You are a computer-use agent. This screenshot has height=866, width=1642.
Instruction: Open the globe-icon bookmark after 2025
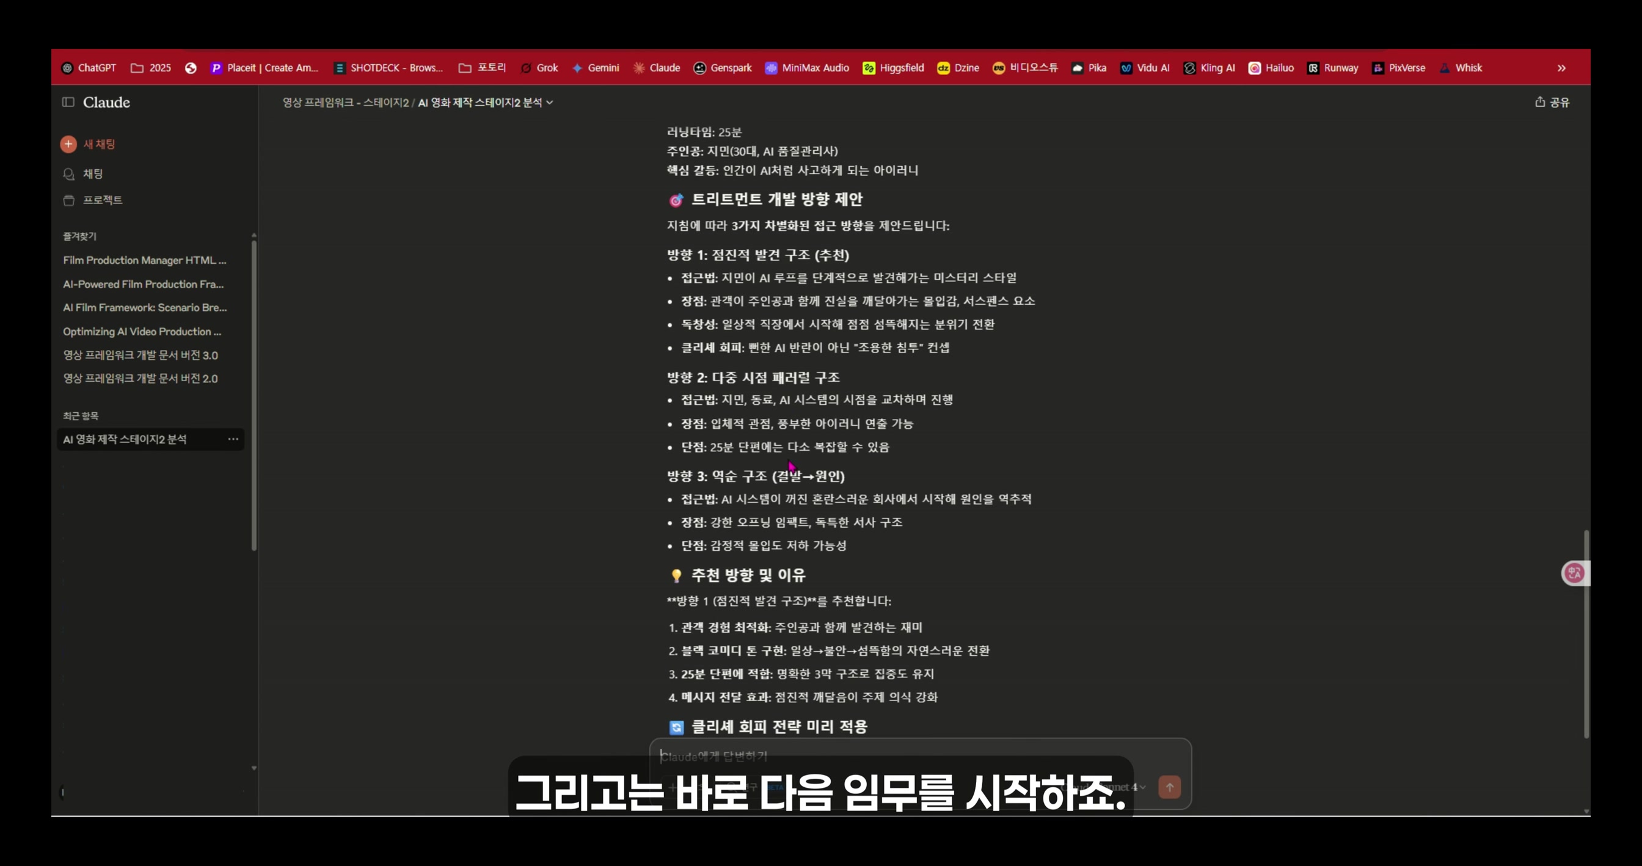[191, 68]
